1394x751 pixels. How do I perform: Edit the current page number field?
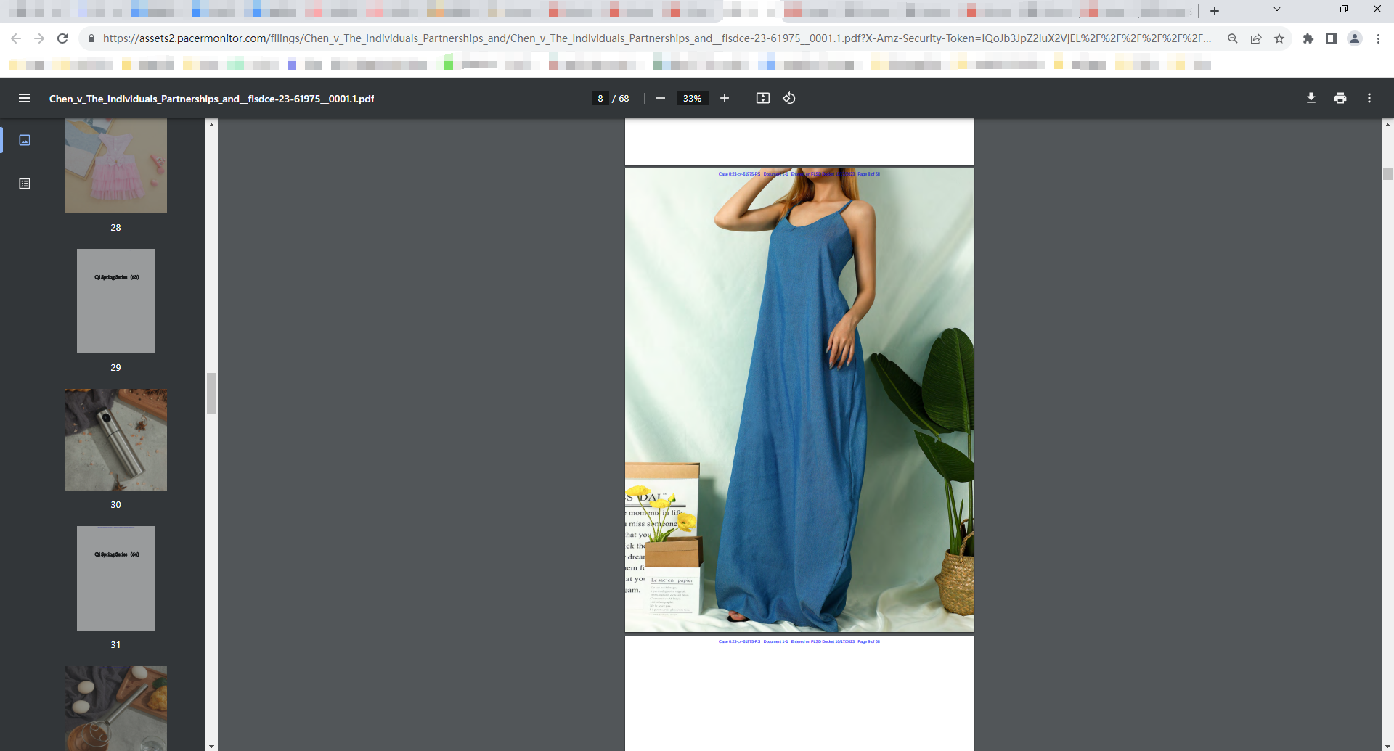(600, 98)
